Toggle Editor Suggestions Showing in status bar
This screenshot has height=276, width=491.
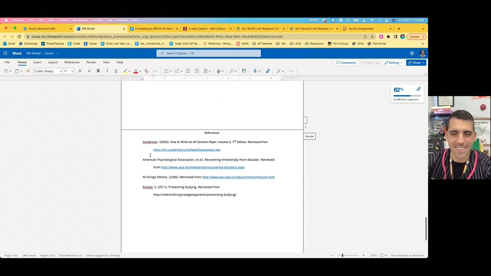(x=103, y=255)
